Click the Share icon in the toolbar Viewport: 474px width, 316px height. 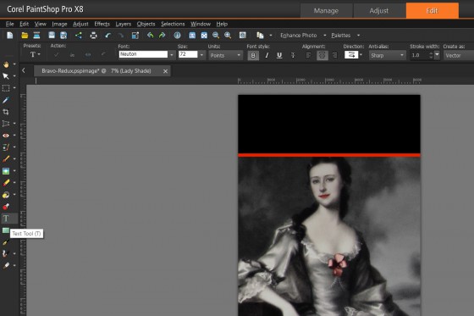coord(79,36)
